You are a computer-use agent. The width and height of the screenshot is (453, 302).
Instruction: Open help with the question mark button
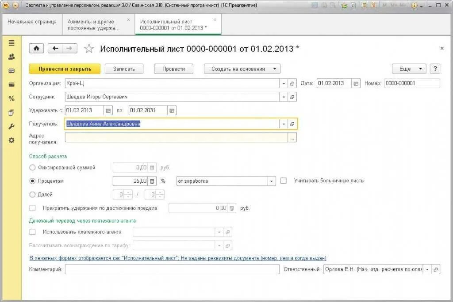[435, 69]
